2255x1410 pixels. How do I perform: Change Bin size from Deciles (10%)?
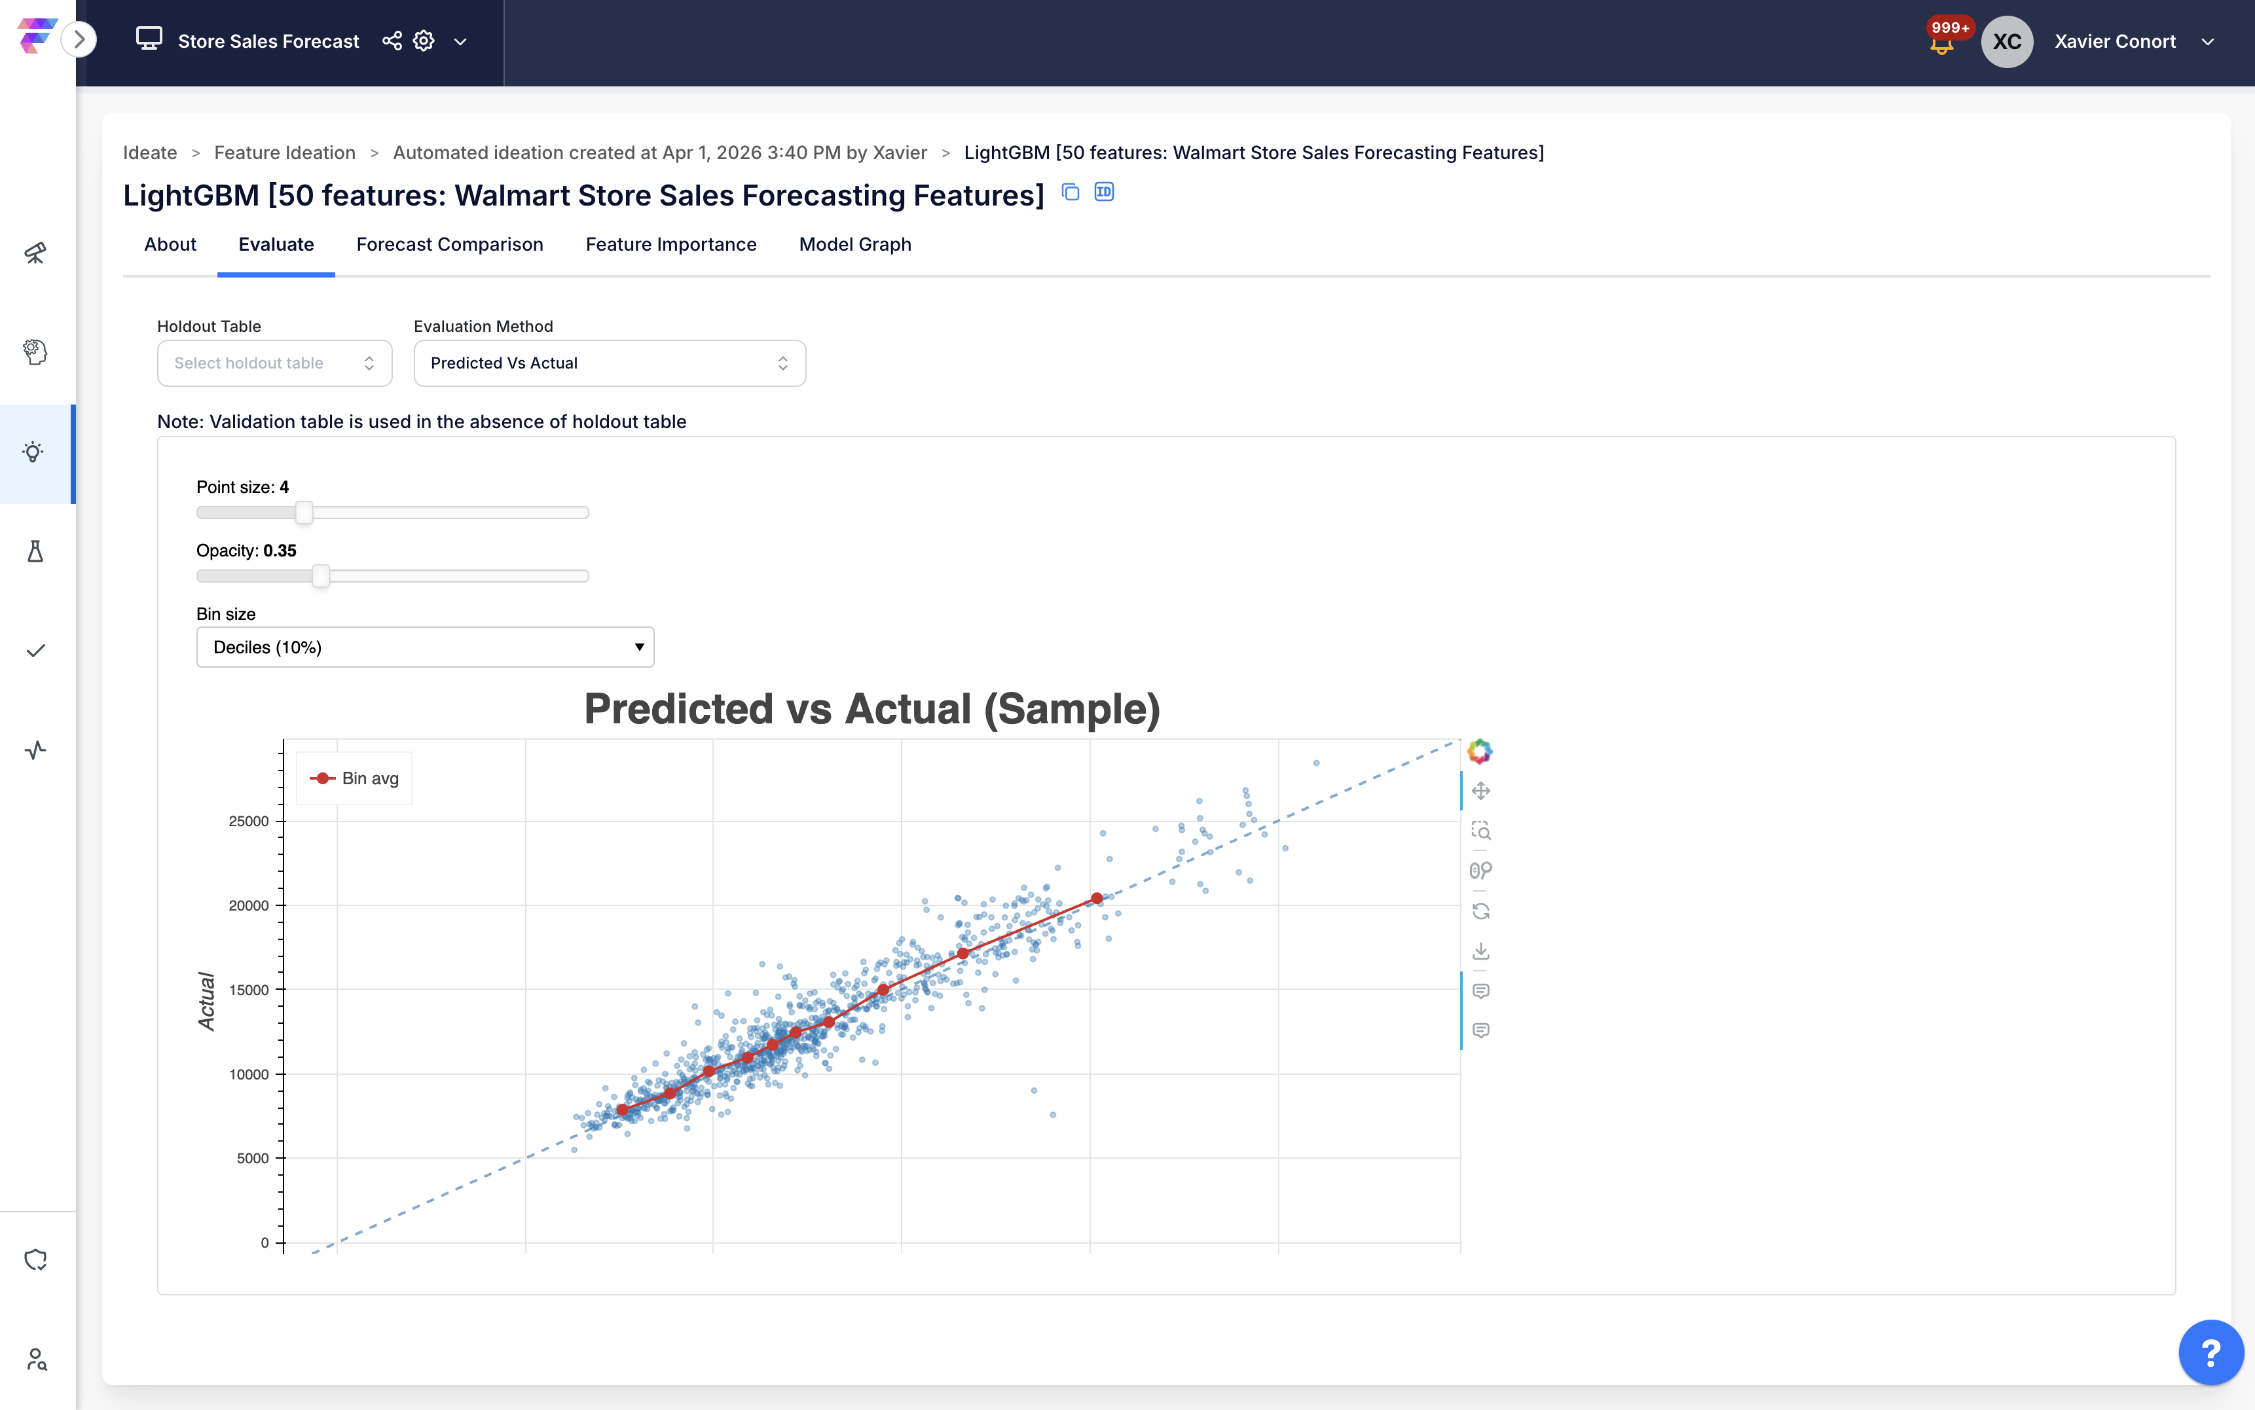pyautogui.click(x=424, y=646)
